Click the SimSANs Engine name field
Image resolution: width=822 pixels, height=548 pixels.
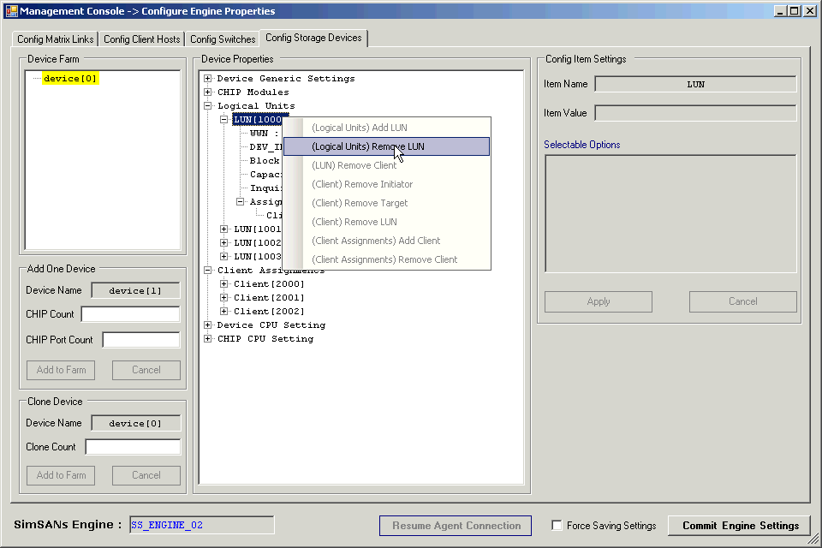[202, 525]
